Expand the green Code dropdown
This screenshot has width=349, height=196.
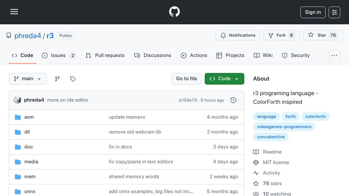224,79
